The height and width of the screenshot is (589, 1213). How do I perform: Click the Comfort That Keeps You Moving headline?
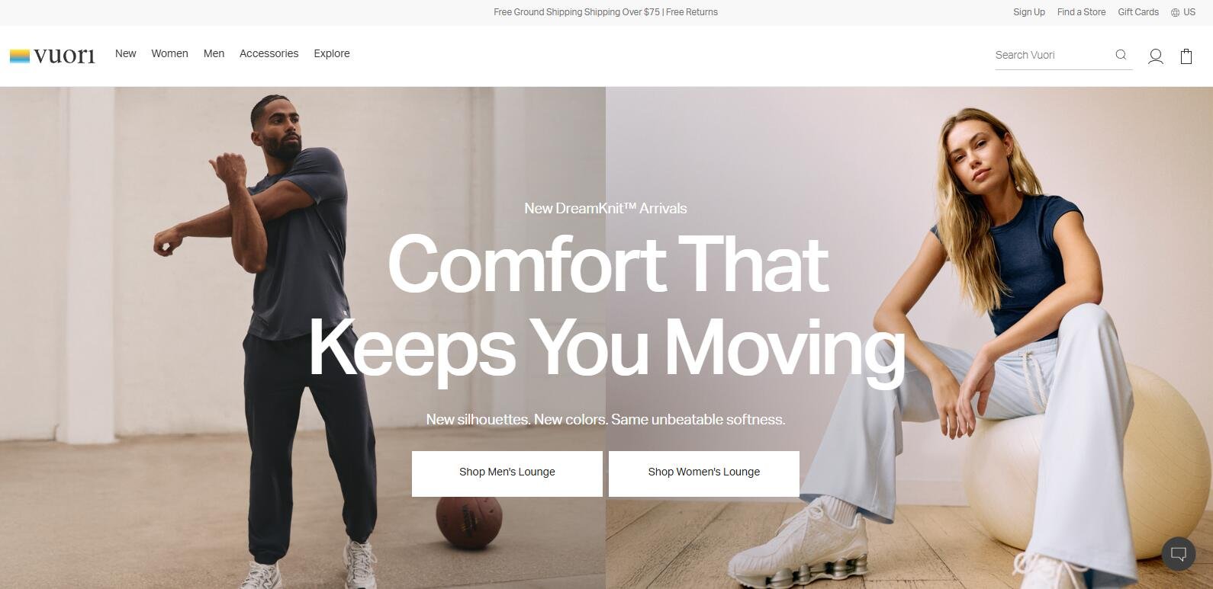606,306
